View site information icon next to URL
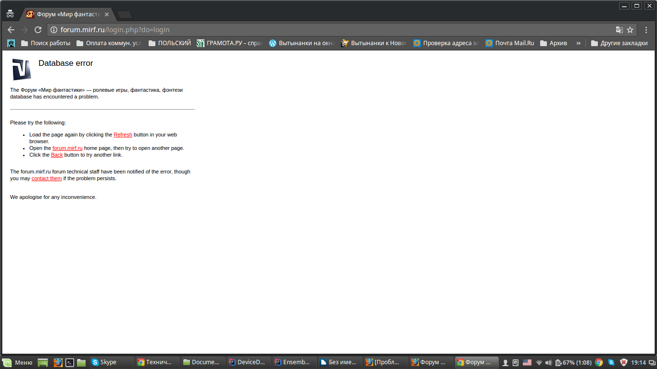The height and width of the screenshot is (369, 657). pos(54,30)
